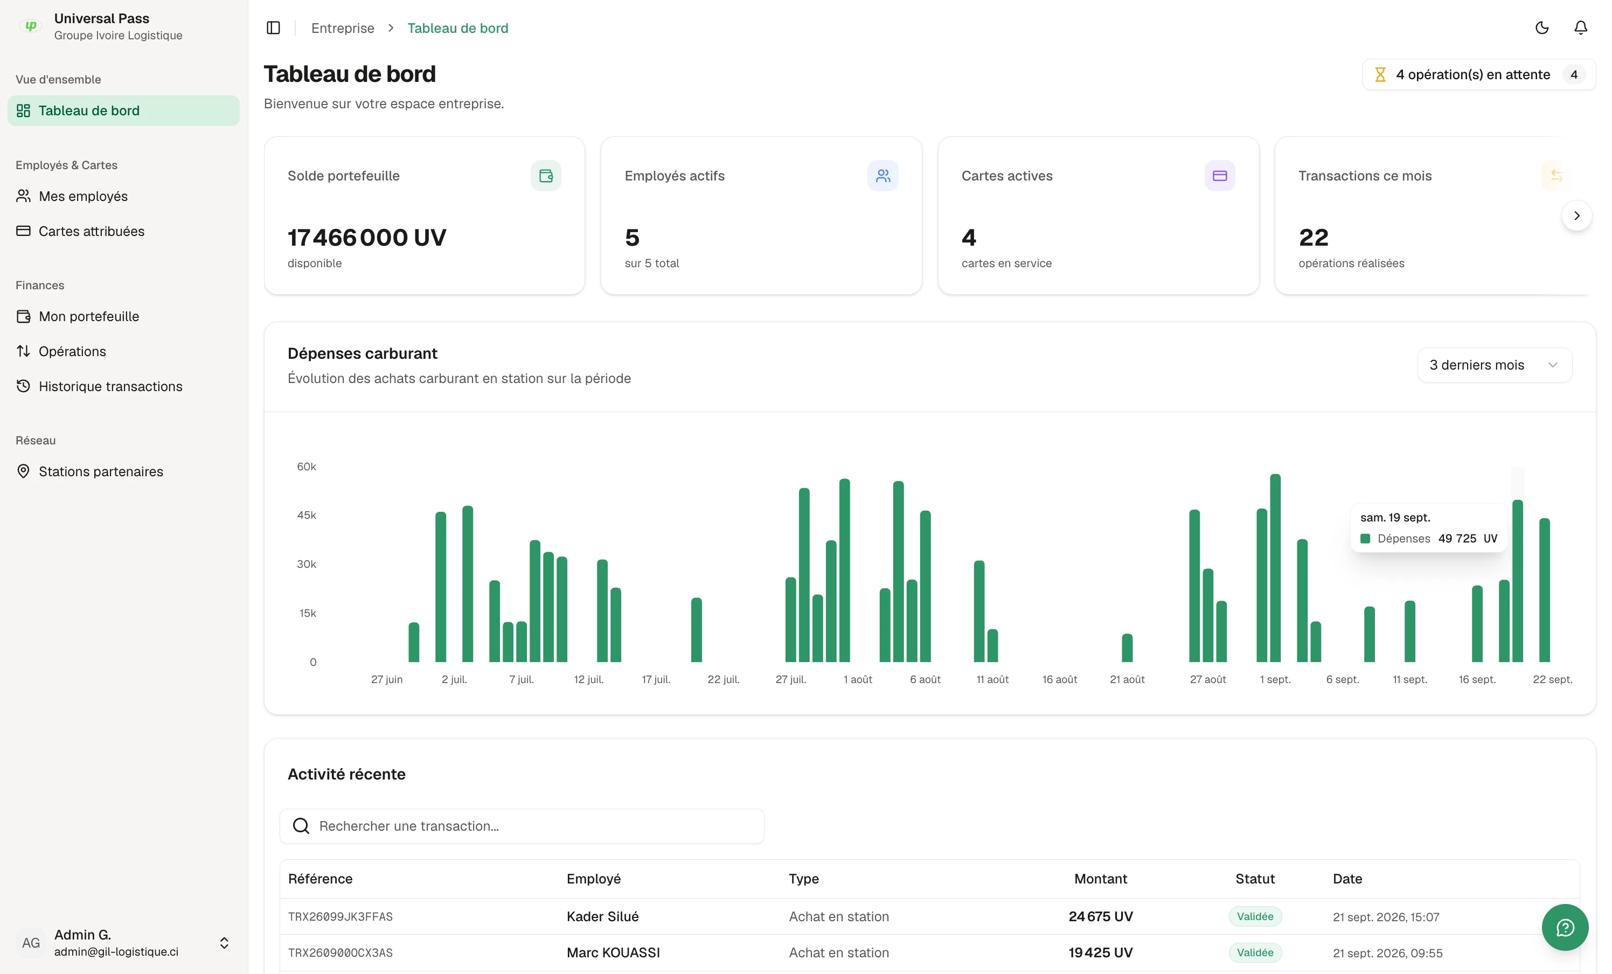The width and height of the screenshot is (1612, 974).
Task: Click the 4 opération(s) en attente button
Action: click(x=1478, y=74)
